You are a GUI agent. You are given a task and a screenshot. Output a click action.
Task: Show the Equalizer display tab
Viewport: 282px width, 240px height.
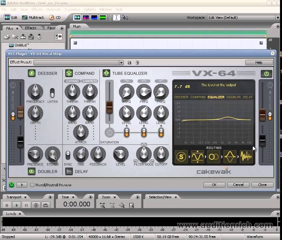216,97
